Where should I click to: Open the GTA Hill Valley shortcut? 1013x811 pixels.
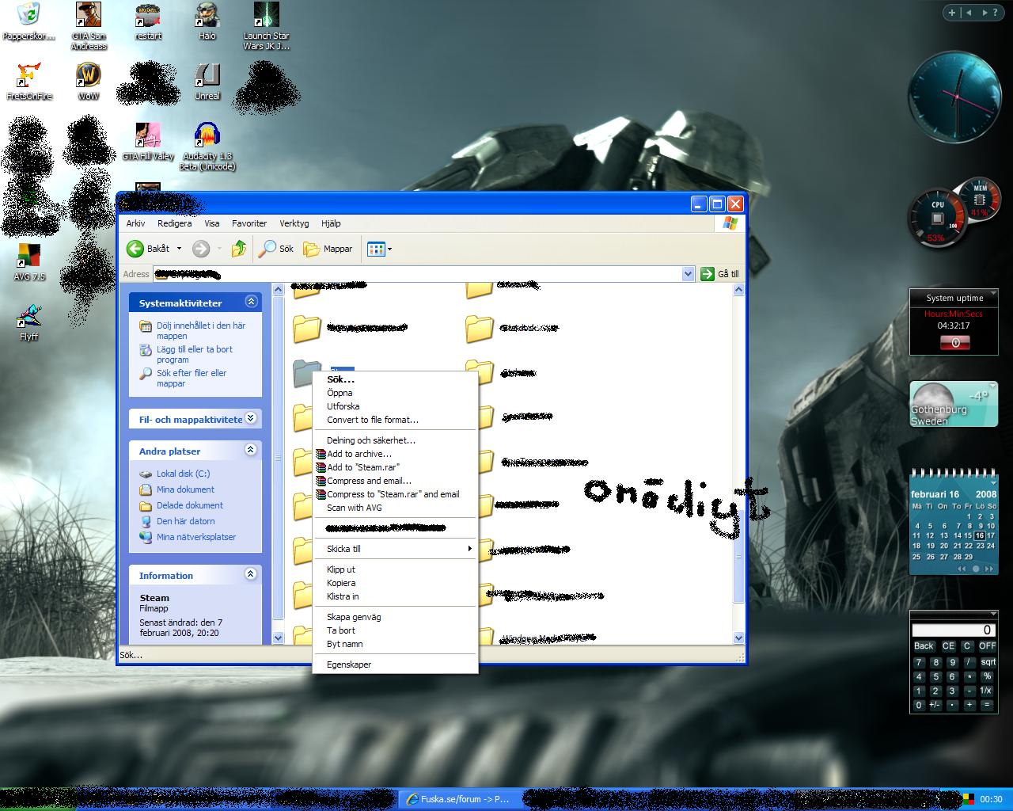tap(148, 142)
